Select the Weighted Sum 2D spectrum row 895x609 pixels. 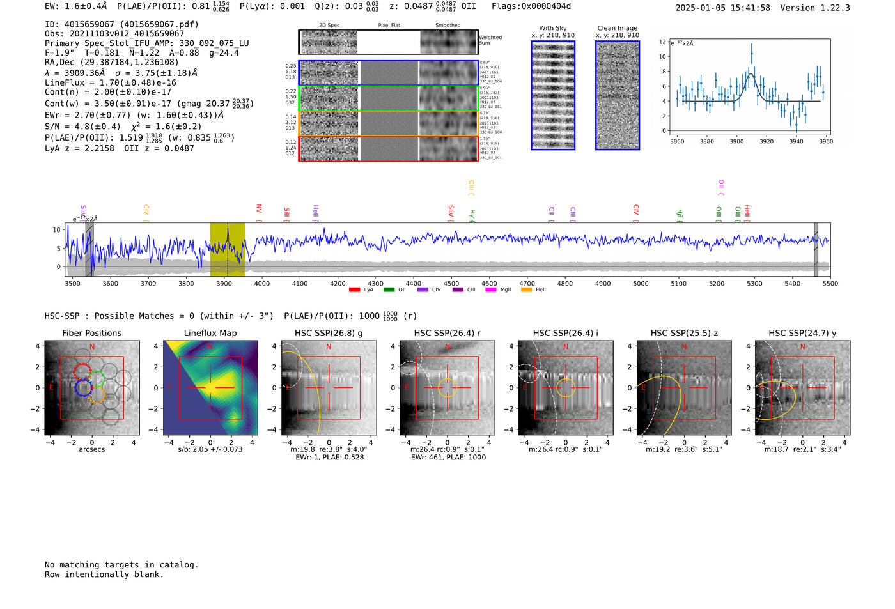click(388, 42)
